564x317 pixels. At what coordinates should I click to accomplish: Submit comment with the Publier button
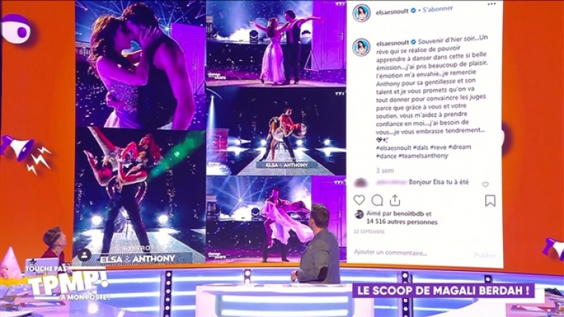point(485,255)
